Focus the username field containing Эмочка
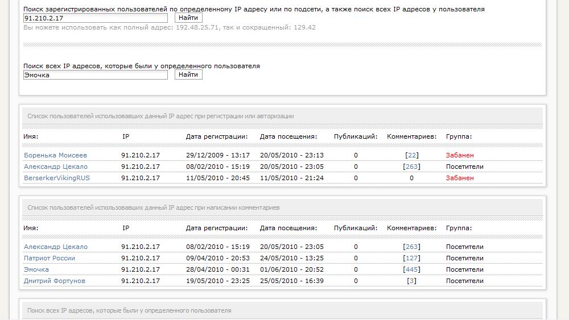The image size is (569, 320). click(x=95, y=74)
